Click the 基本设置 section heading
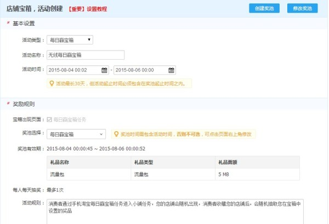The height and width of the screenshot is (224, 329). (24, 23)
